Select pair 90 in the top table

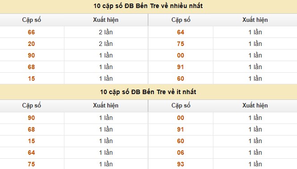[x=31, y=55]
